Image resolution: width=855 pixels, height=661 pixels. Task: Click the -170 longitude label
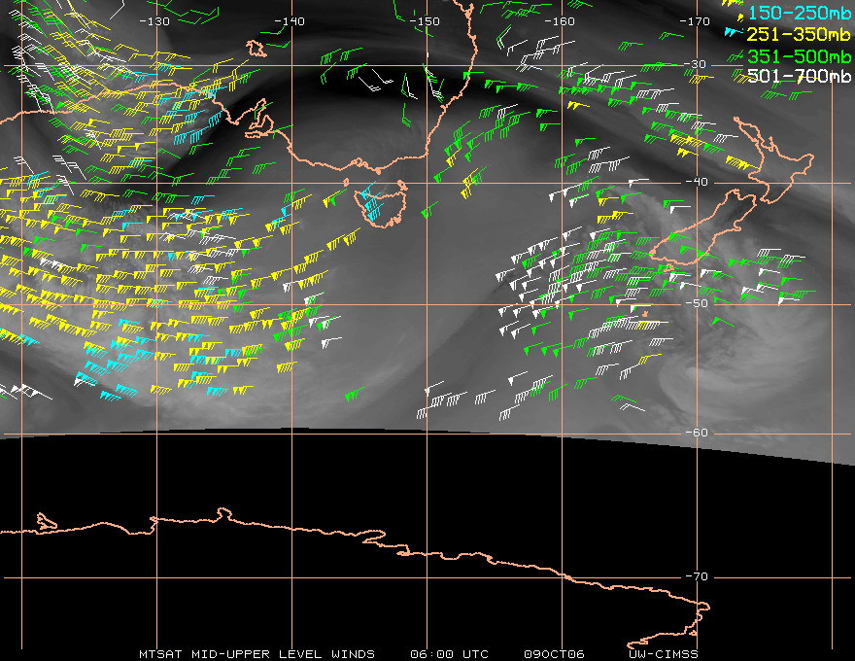(695, 21)
